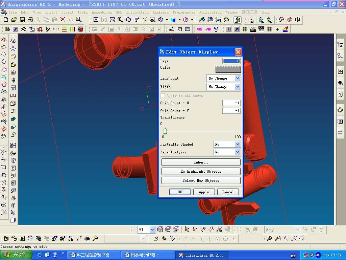Open the New file icon
Screen dimensions: 346x260
(6, 20)
